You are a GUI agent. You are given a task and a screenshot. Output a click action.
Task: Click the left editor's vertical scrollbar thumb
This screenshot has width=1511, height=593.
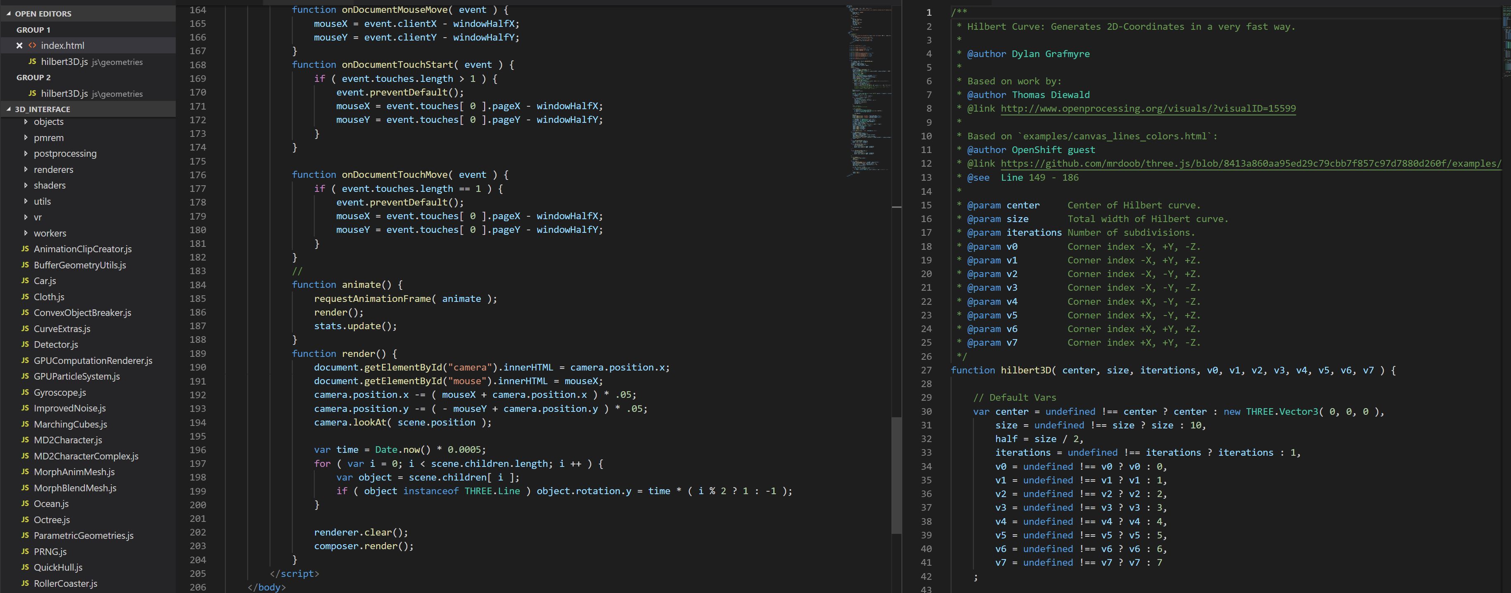pos(896,475)
